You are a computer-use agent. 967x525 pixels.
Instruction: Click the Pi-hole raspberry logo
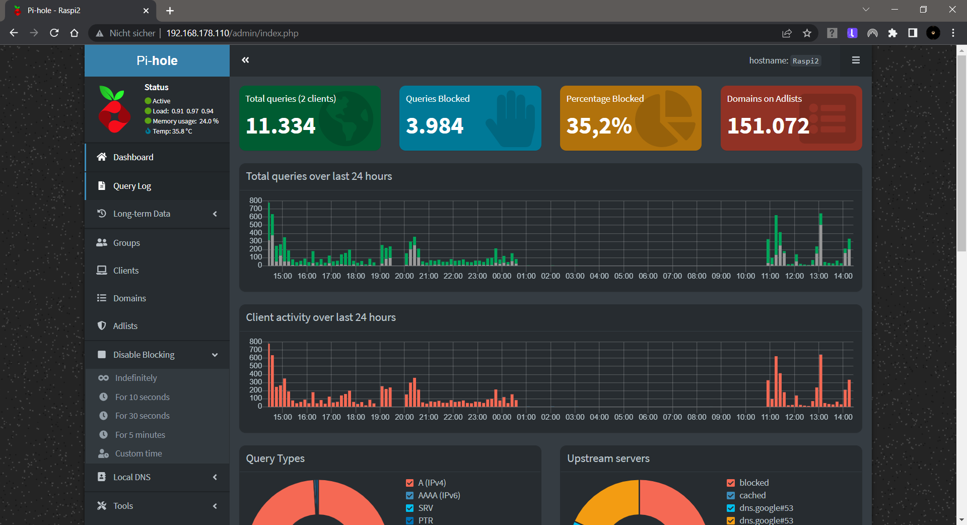coord(114,110)
